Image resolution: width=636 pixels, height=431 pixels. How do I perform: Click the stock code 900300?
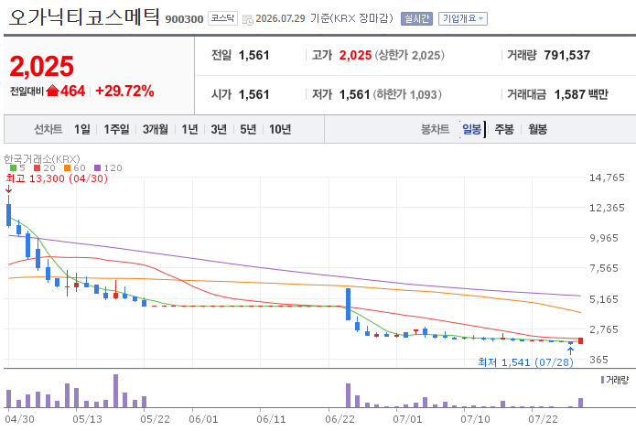click(184, 19)
